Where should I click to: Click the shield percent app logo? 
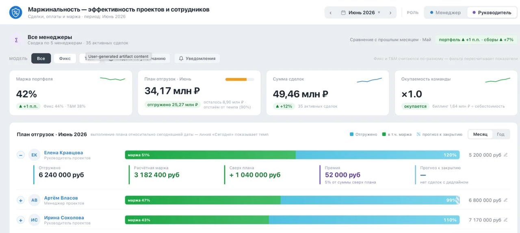click(x=16, y=13)
